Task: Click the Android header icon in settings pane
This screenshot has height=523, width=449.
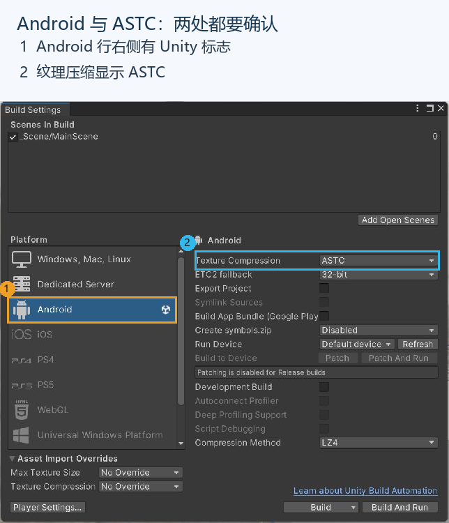Action: pyautogui.click(x=199, y=240)
